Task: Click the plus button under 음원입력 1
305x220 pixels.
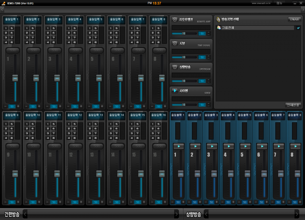Action: 18,106
